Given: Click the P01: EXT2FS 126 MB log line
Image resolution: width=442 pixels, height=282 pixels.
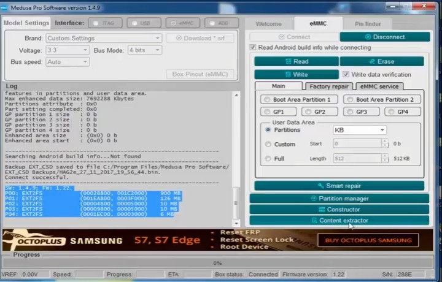Looking at the screenshot, I should coord(93,199).
